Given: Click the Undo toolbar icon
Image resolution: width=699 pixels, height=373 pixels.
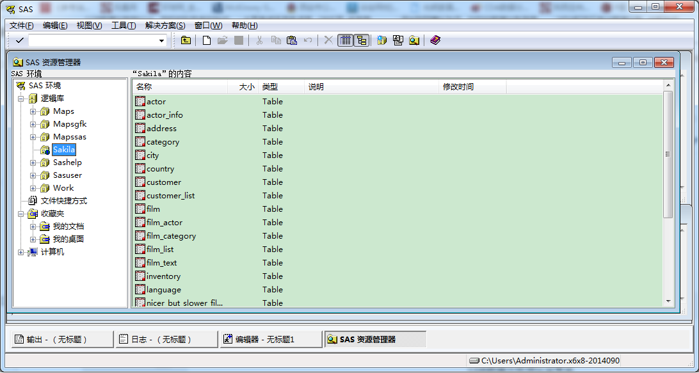Looking at the screenshot, I should coord(308,40).
